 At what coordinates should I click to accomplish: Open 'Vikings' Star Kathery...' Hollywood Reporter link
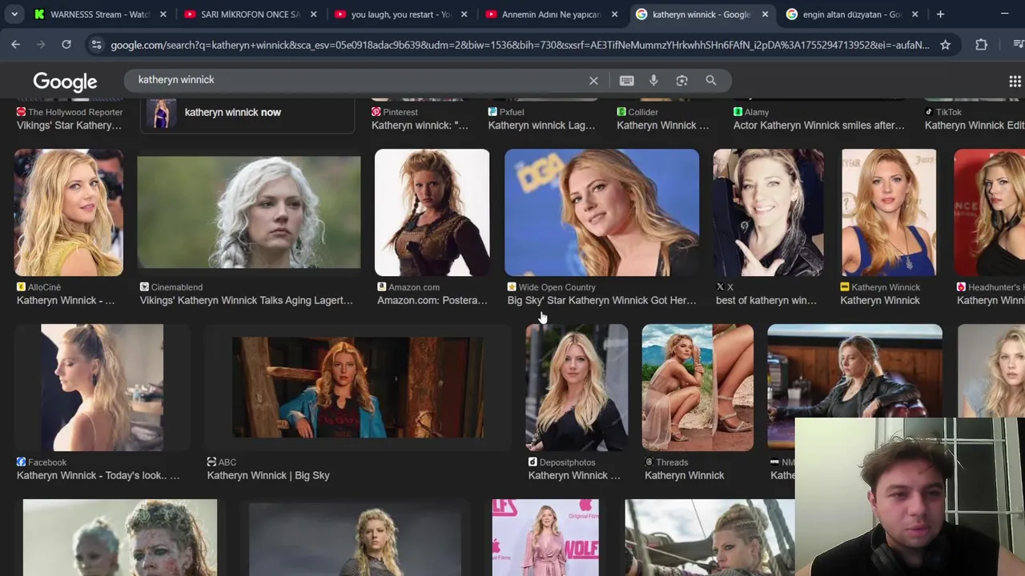point(69,125)
